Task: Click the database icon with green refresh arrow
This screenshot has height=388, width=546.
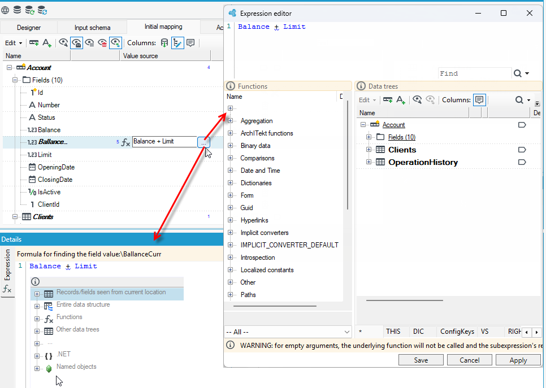Action: click(29, 10)
